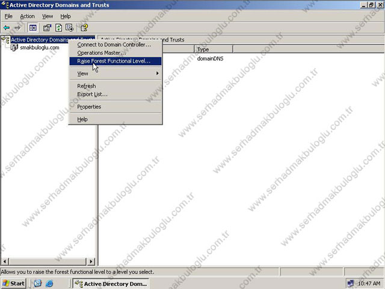The image size is (385, 289).
Task: Click the window title bar system icon
Action: click(5, 4)
